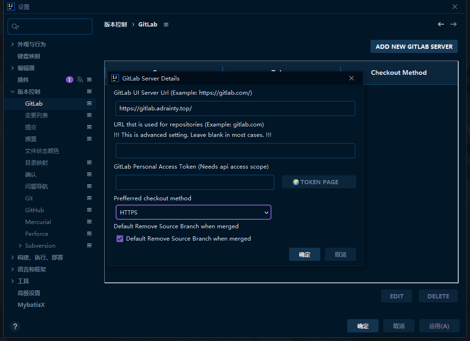Confirm the GitLab Server Details dialog with 确定
The image size is (470, 341).
[x=305, y=254]
